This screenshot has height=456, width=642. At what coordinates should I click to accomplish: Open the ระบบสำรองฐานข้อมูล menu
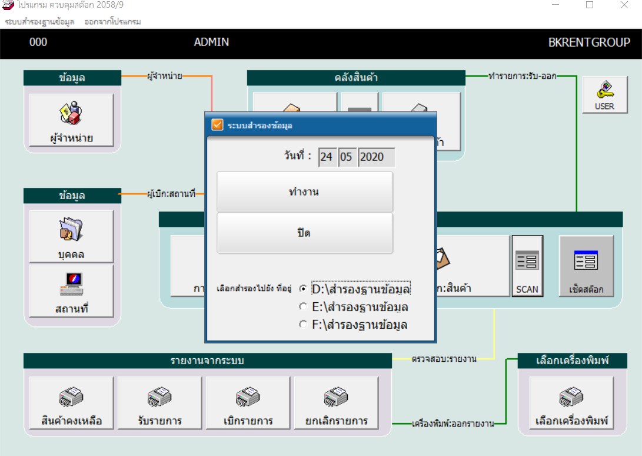39,22
